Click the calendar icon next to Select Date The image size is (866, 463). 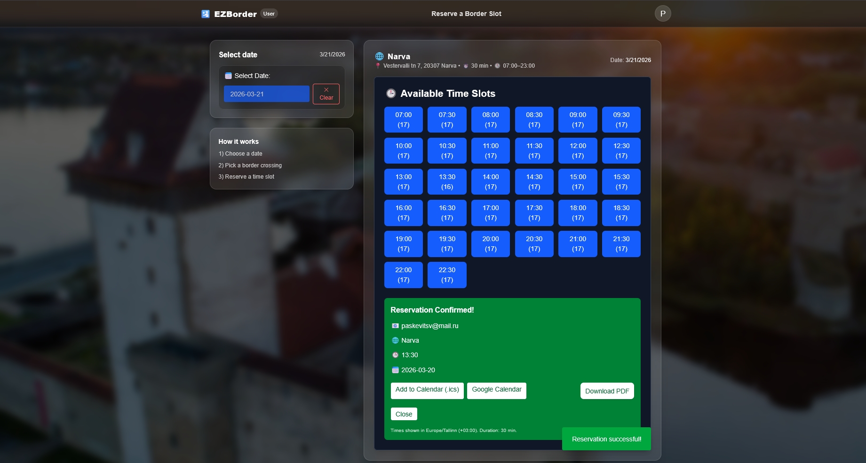point(229,76)
